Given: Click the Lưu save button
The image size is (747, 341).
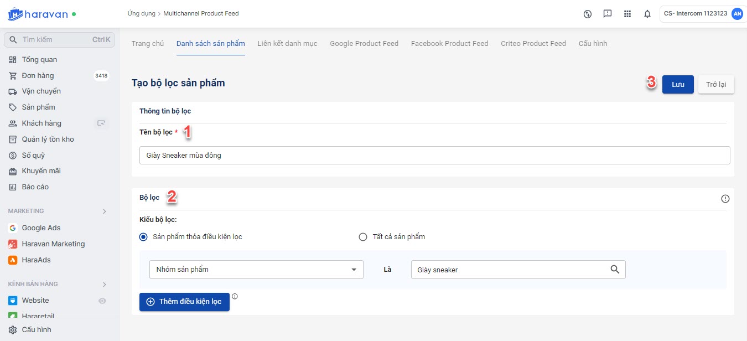Looking at the screenshot, I should [678, 85].
